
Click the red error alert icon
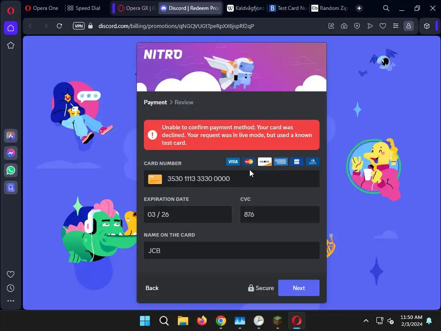[x=152, y=135]
